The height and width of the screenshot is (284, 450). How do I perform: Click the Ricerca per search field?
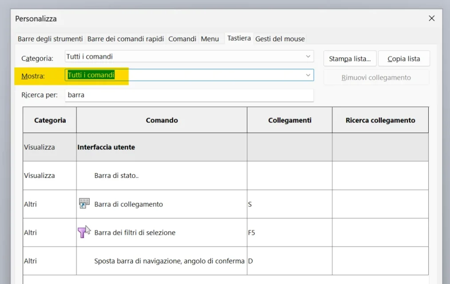point(189,95)
